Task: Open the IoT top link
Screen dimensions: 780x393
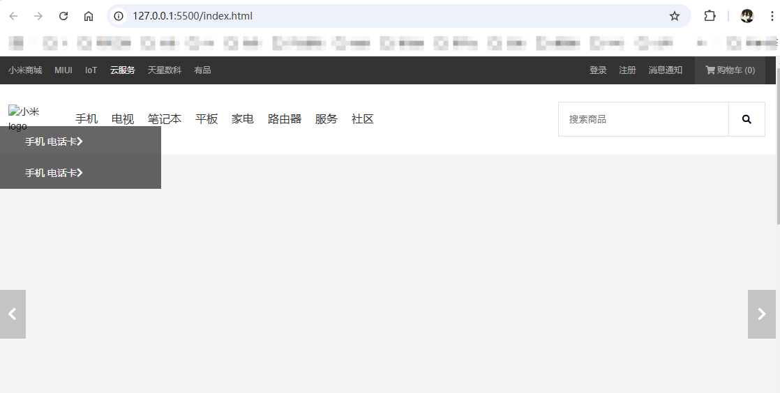Action: pos(91,70)
